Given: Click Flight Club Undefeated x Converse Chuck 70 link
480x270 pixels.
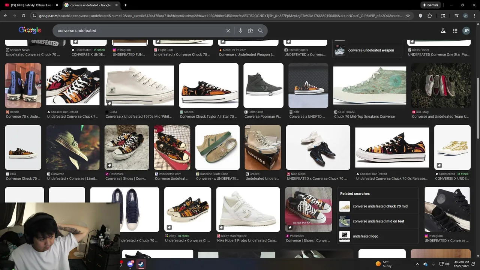Looking at the screenshot, I should click(x=182, y=54).
